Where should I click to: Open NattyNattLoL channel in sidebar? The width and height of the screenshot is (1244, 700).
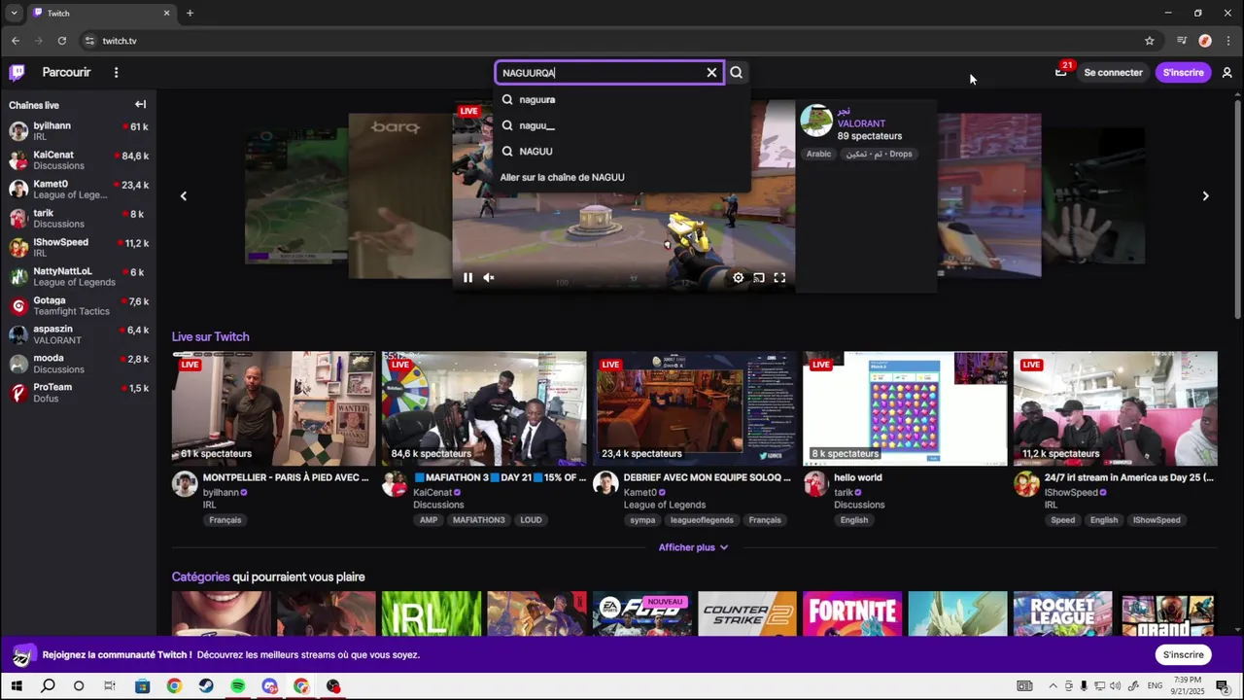click(x=79, y=276)
